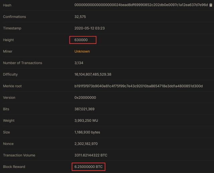Click the transactions count 3,134
The height and width of the screenshot is (173, 214).
79,63
